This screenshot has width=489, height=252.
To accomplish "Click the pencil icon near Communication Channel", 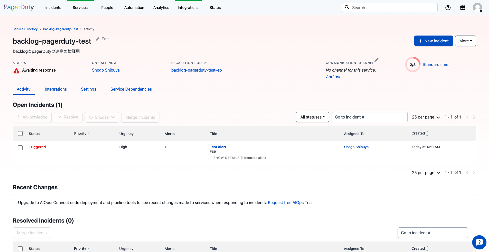I will pyautogui.click(x=377, y=60).
